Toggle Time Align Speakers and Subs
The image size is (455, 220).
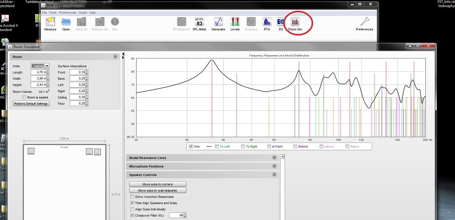[132, 203]
